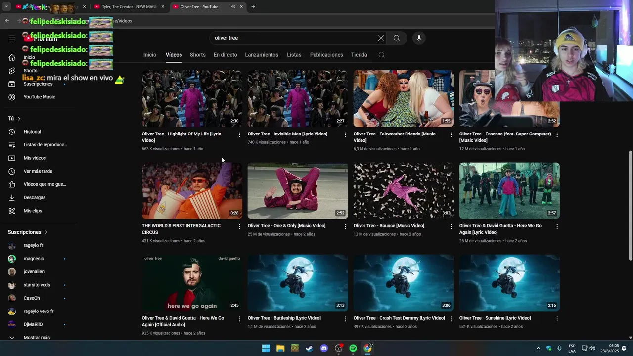Viewport: 633px width, 356px height.
Task: Open options menu for Bounce video
Action: (x=451, y=226)
